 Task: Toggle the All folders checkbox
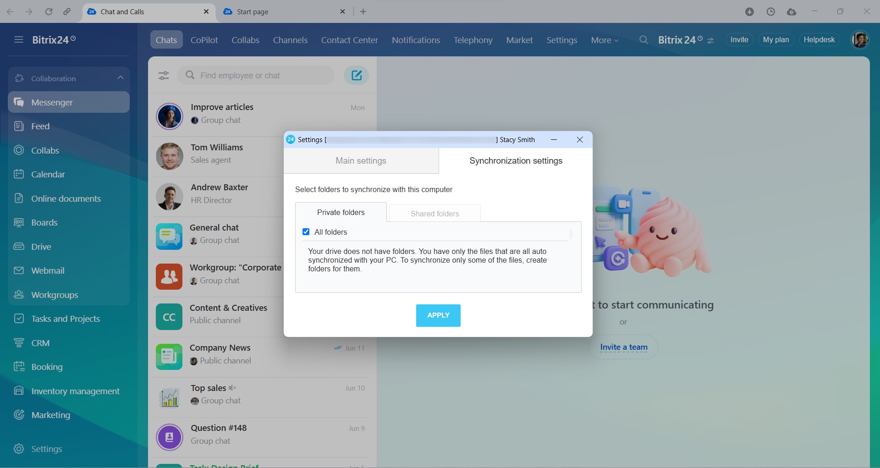[x=306, y=232]
